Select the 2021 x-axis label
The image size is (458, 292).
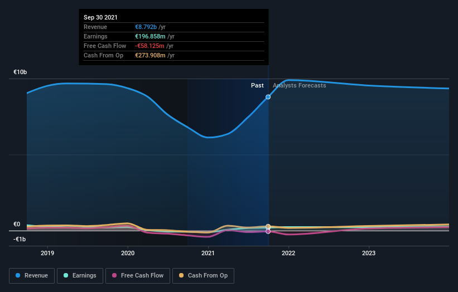208,253
